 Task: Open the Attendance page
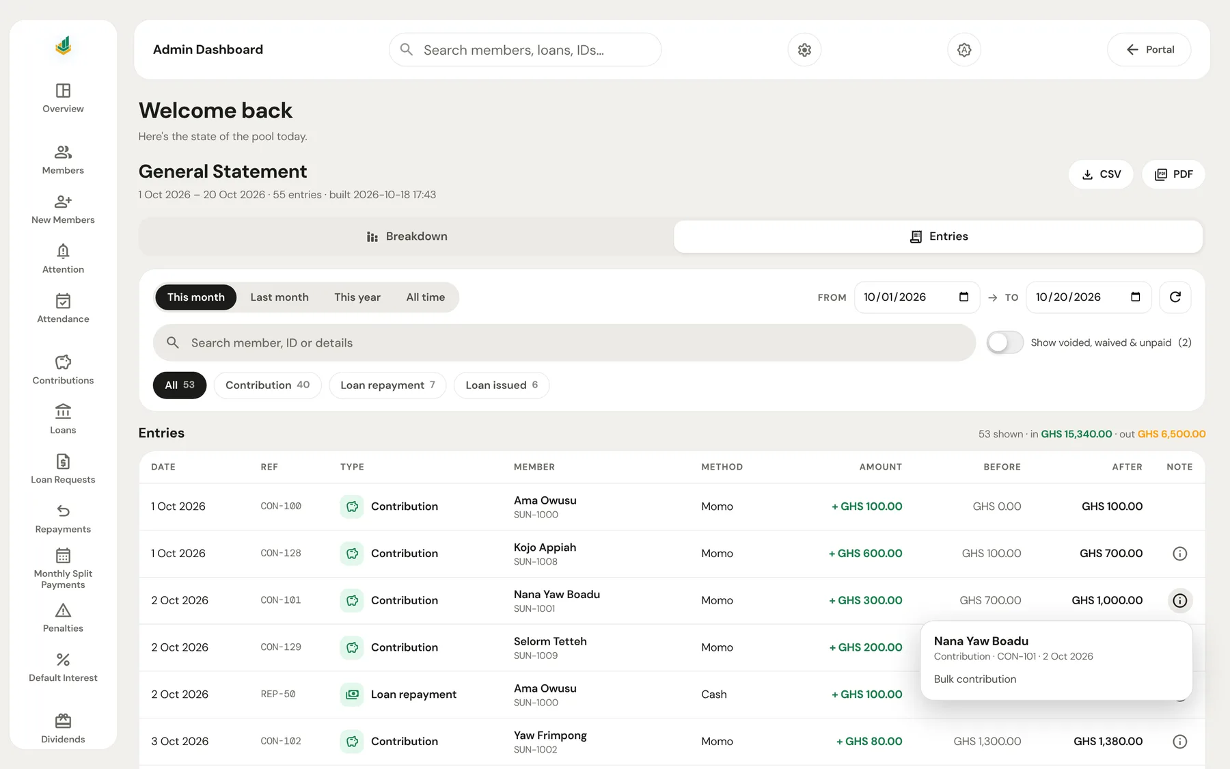(63, 309)
